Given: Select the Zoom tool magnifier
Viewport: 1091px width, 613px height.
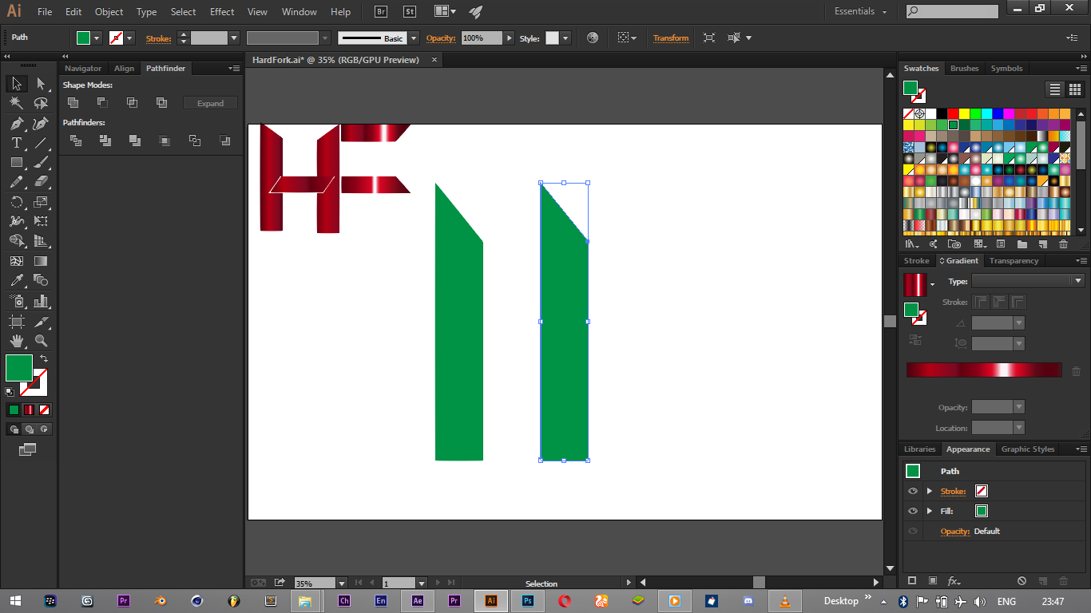Looking at the screenshot, I should tap(41, 341).
